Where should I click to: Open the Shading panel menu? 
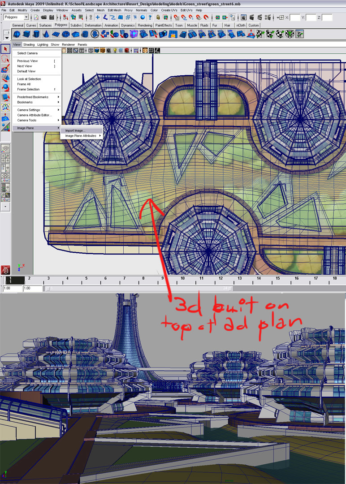(29, 45)
